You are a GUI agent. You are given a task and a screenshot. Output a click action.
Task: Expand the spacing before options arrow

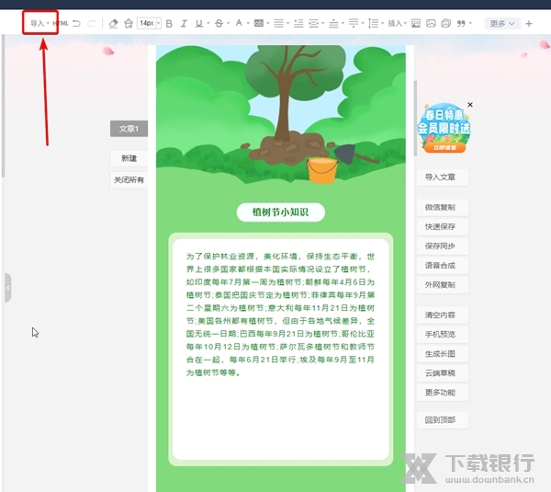point(343,23)
